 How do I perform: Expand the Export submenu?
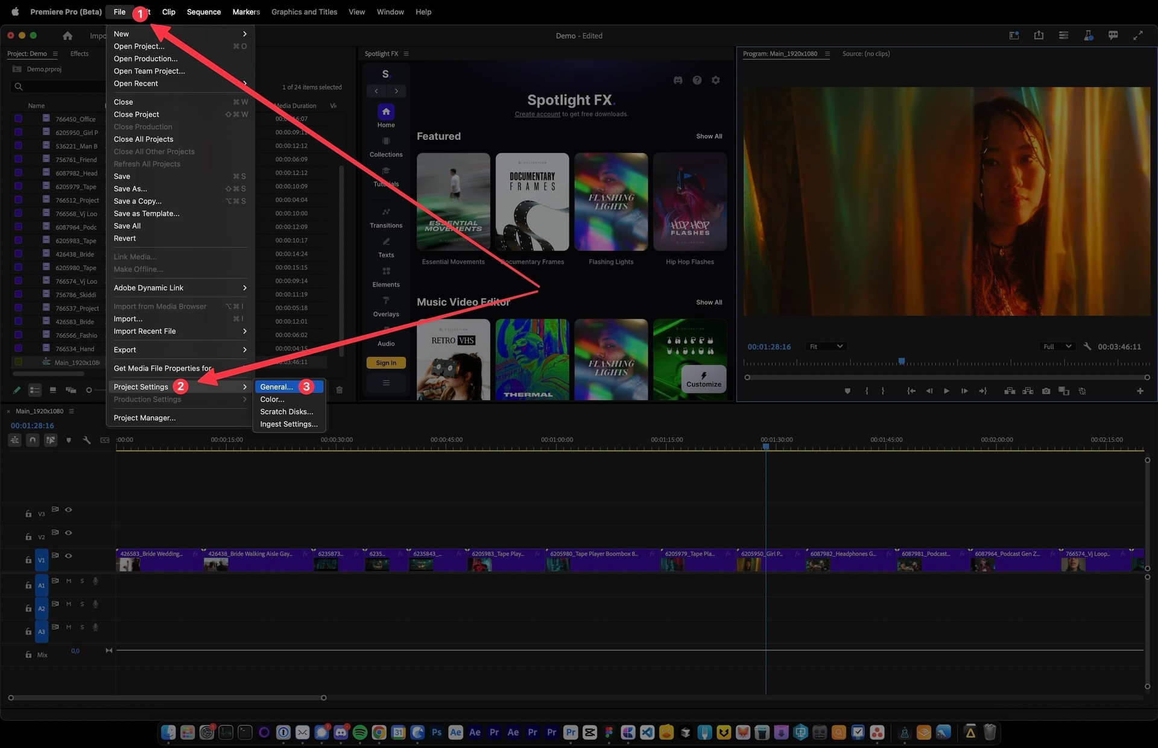(x=179, y=350)
